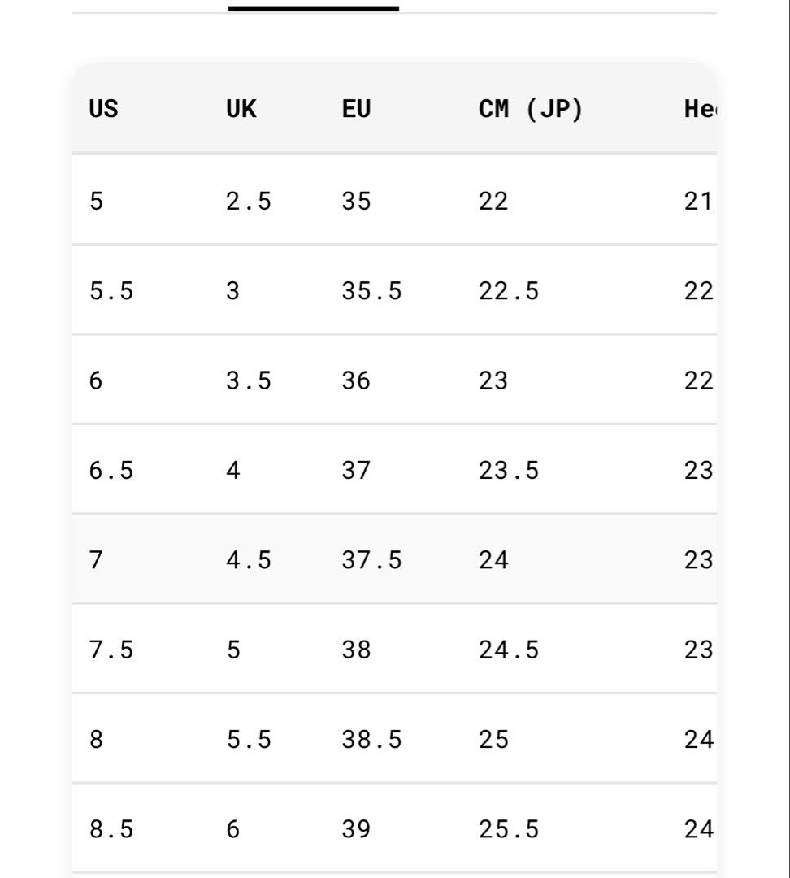
Task: Select the US size 8.5 row
Action: [395, 828]
